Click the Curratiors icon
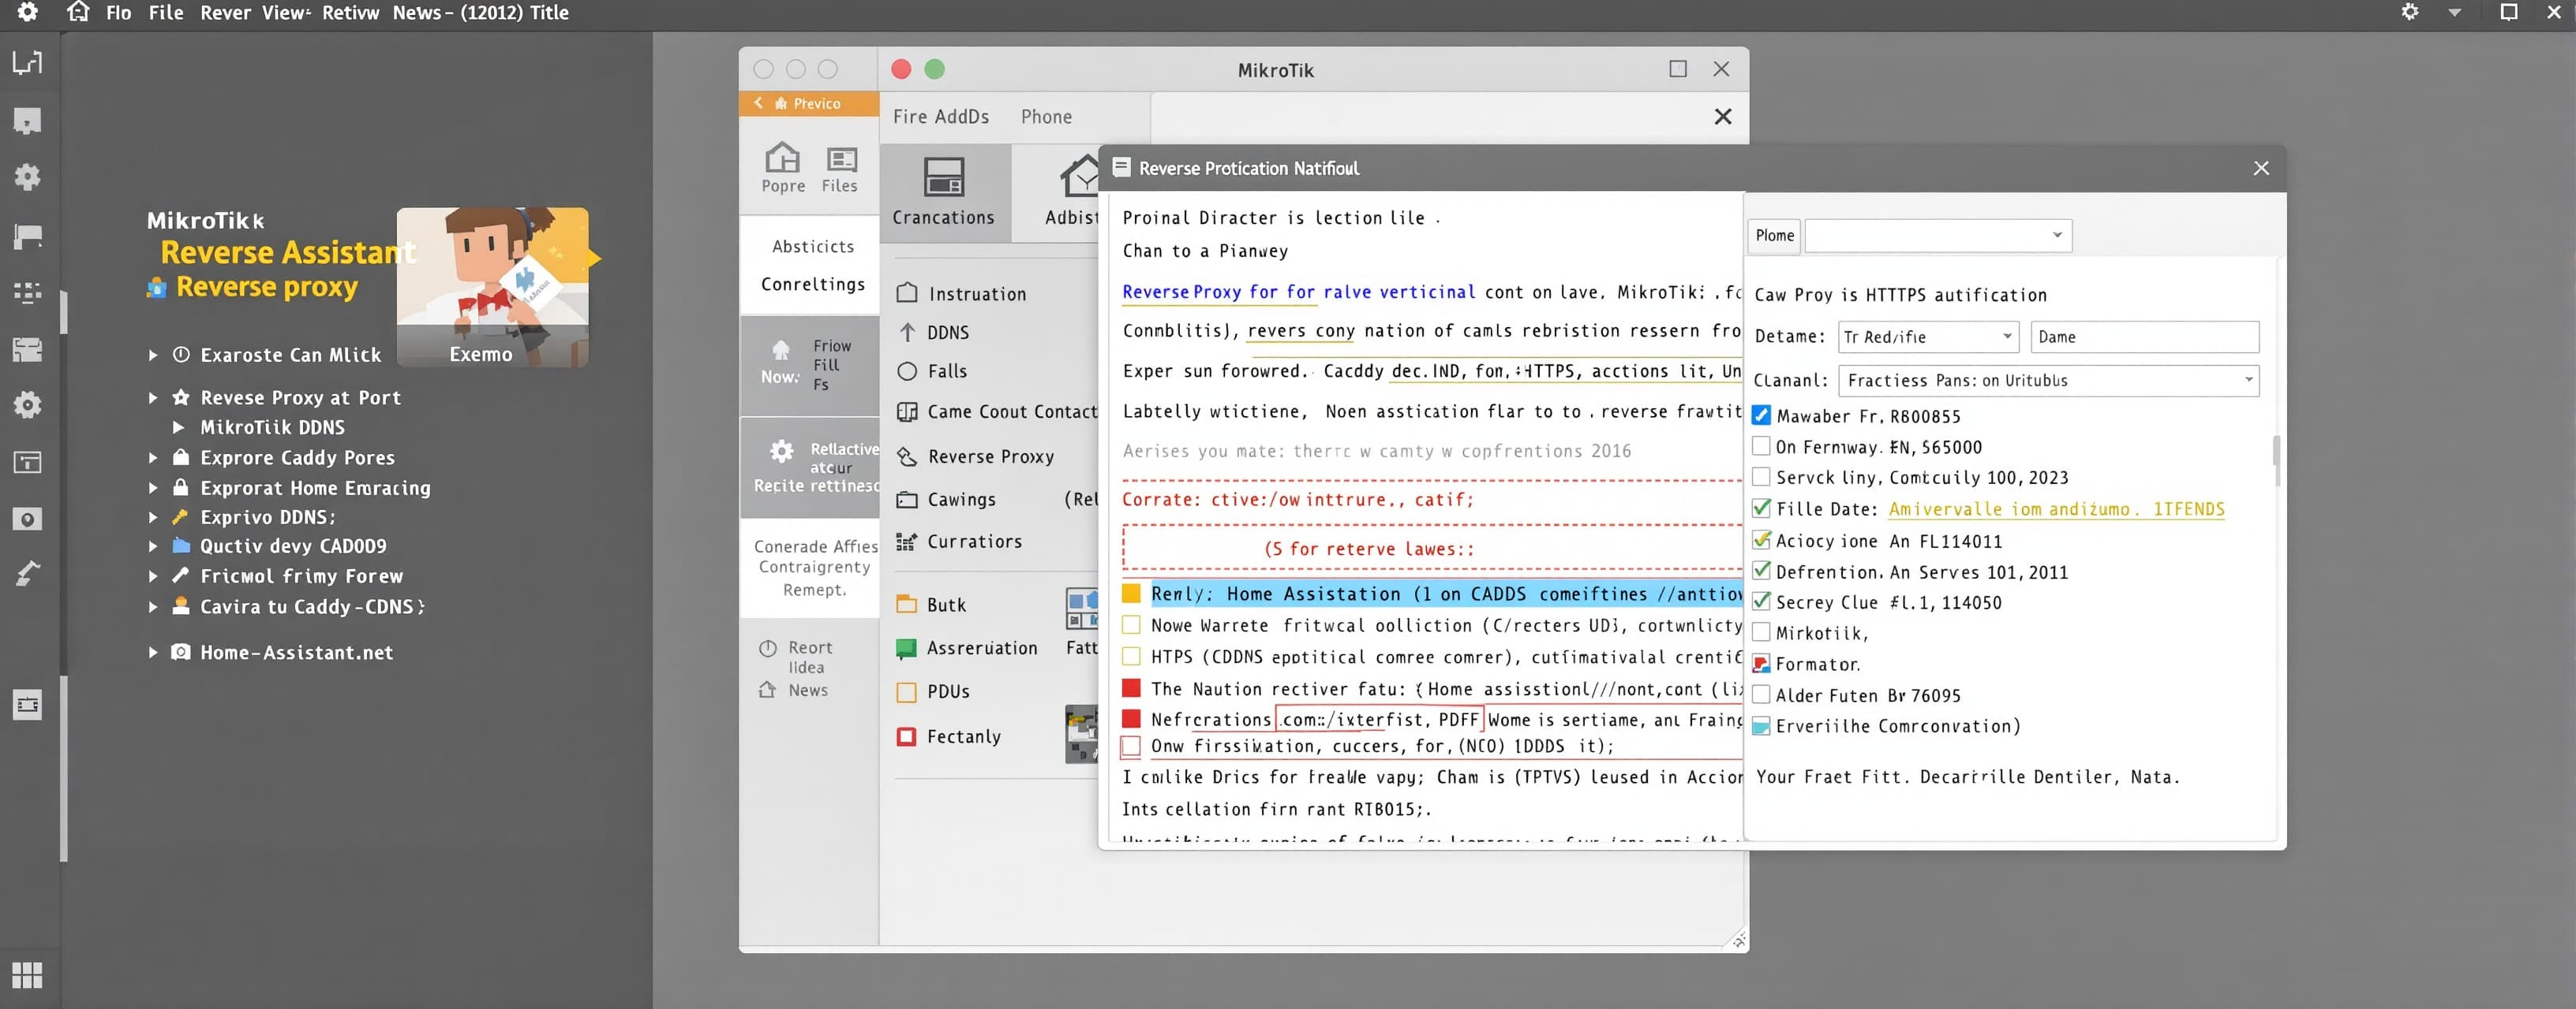 (906, 541)
